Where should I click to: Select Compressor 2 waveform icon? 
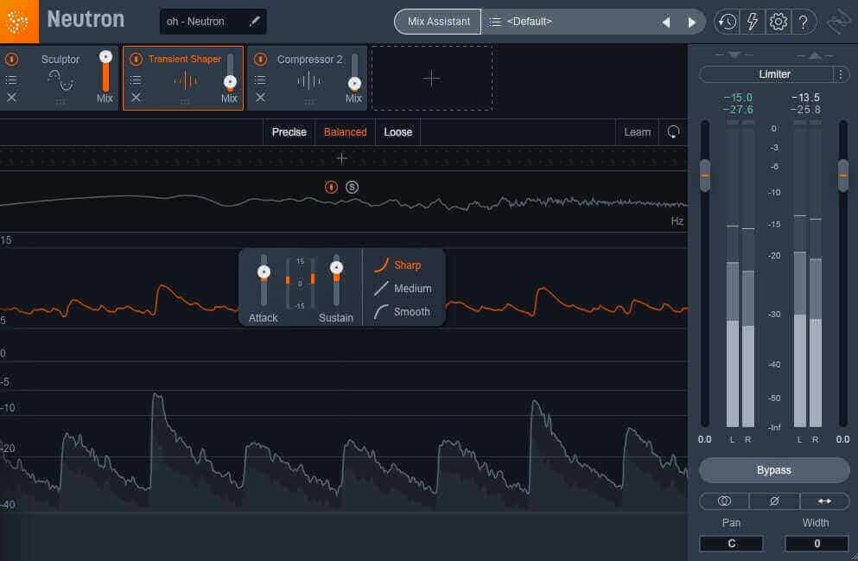309,81
